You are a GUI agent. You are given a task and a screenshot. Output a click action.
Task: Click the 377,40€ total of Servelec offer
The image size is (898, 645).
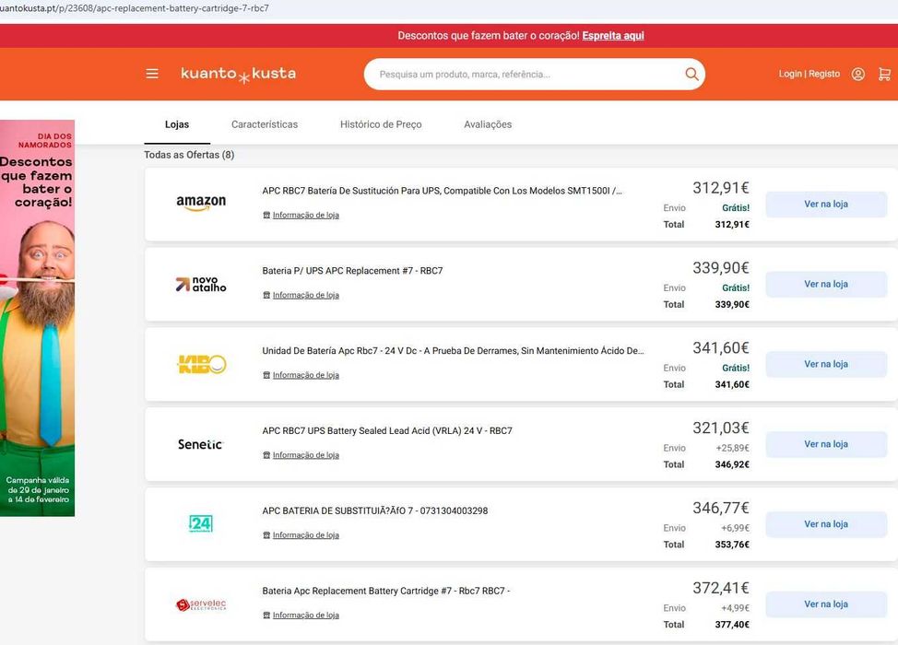click(732, 625)
